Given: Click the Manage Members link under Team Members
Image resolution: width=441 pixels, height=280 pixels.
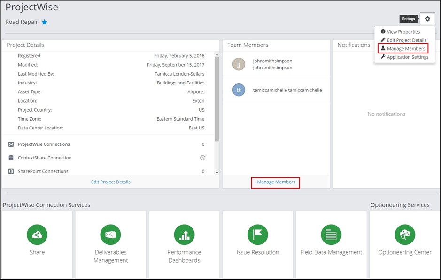Looking at the screenshot, I should 276,182.
